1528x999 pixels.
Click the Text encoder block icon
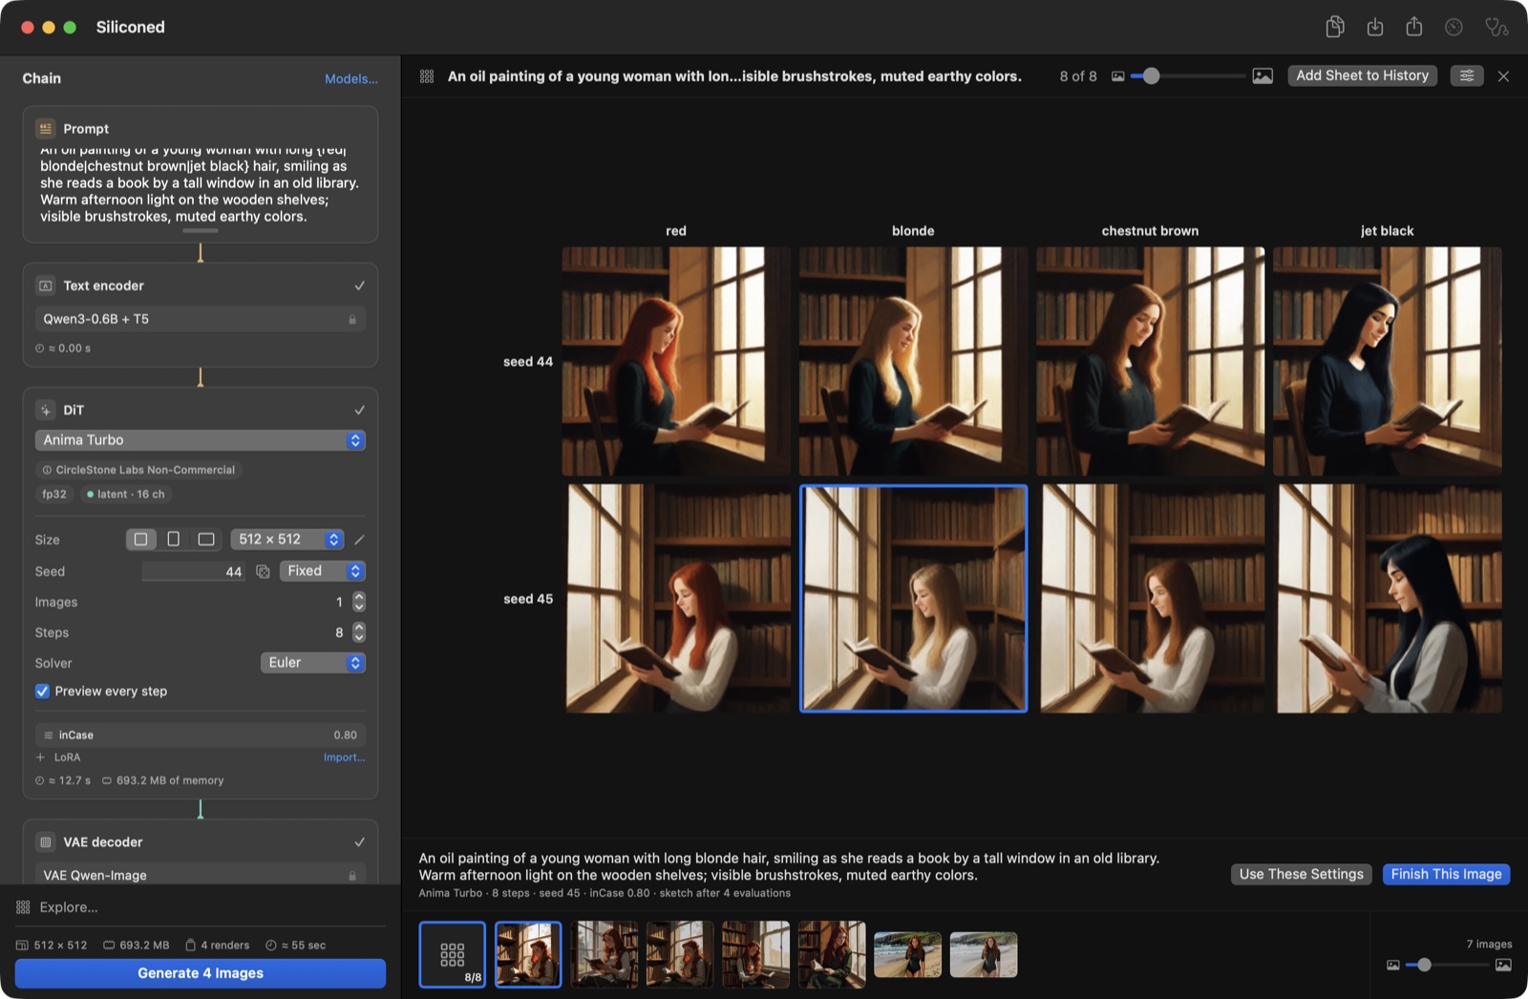(45, 286)
